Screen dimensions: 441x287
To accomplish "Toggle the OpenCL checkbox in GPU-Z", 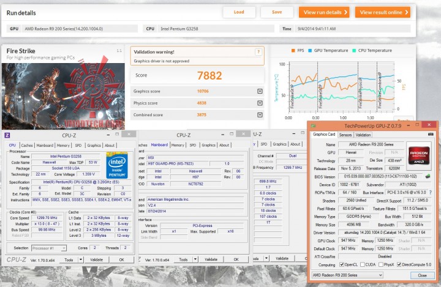I will tap(341, 264).
